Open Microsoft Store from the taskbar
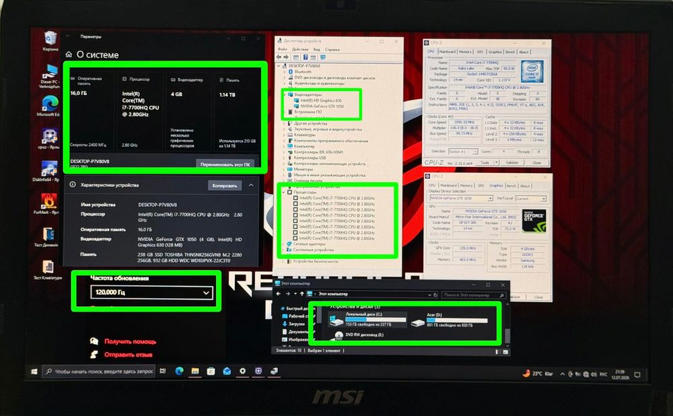Viewport: 673px width, 416px height. (x=211, y=371)
